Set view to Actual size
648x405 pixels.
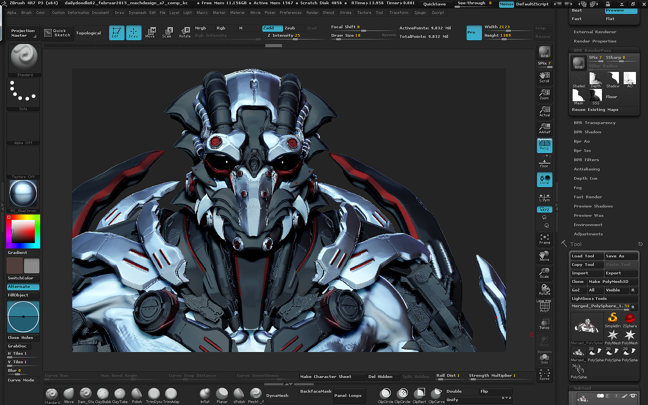pyautogui.click(x=544, y=111)
